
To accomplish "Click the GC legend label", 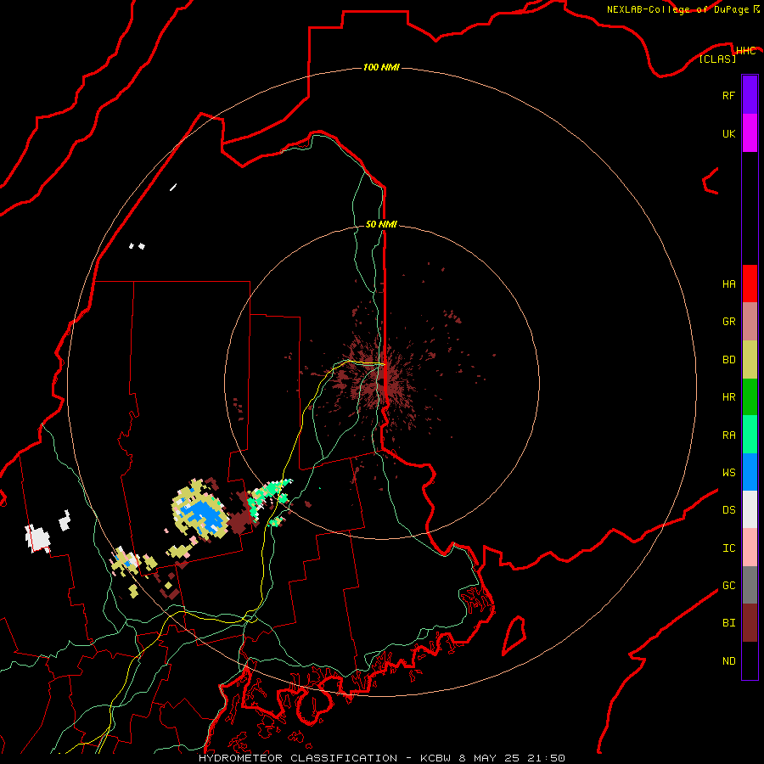I will click(728, 585).
